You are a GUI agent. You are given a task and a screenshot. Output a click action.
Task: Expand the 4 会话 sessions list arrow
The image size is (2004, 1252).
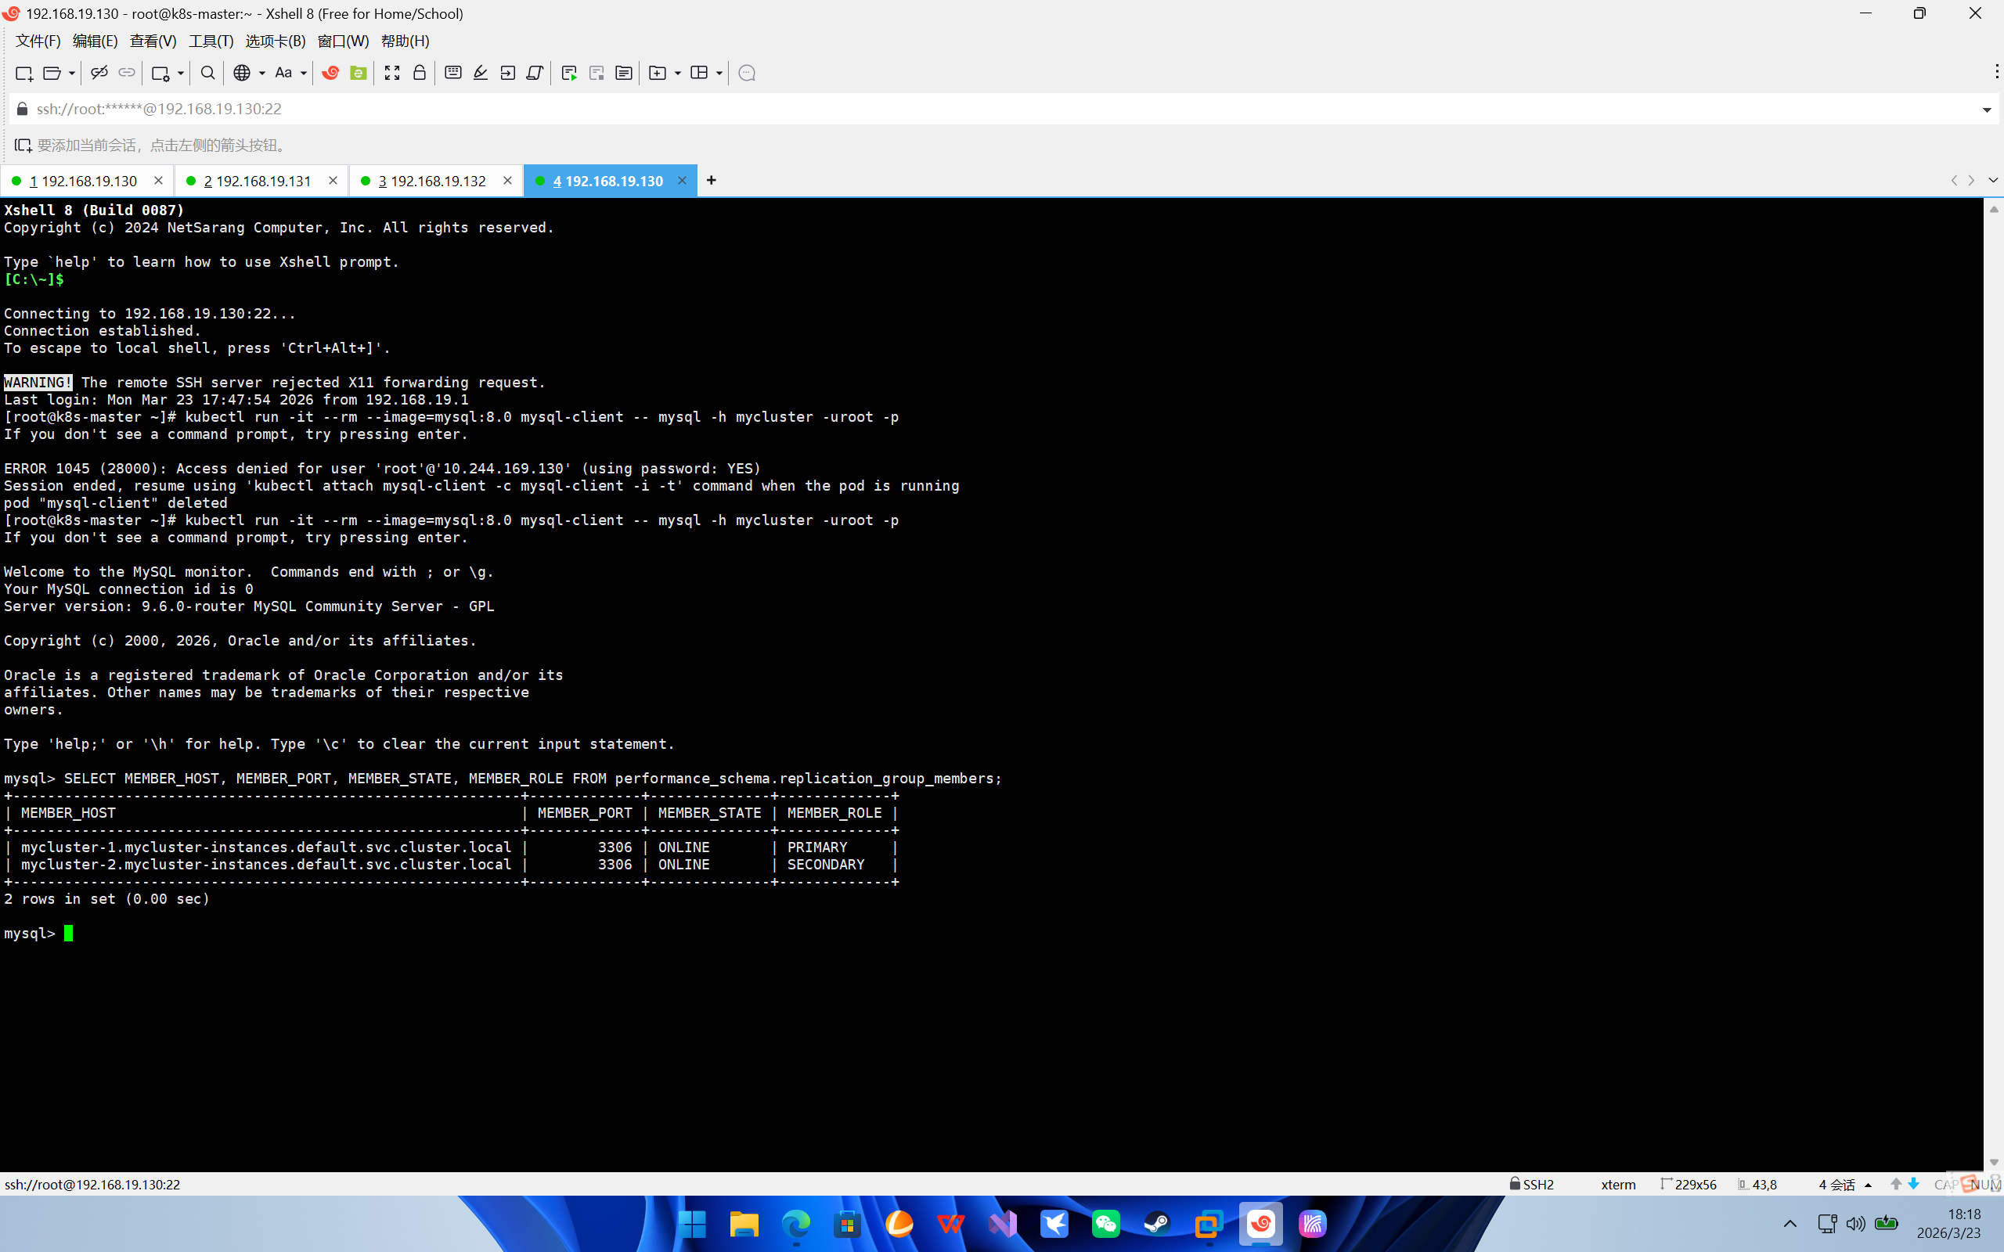coord(1869,1185)
